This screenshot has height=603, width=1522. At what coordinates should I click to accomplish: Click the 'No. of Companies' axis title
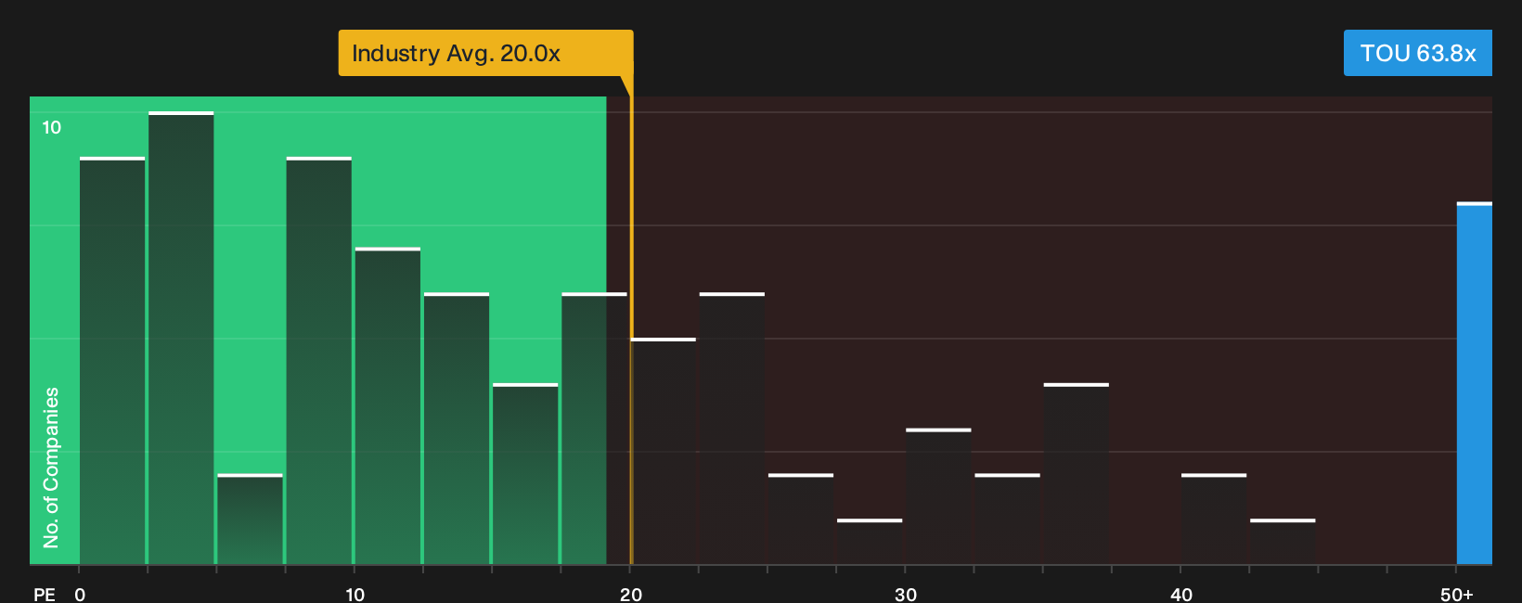[51, 468]
